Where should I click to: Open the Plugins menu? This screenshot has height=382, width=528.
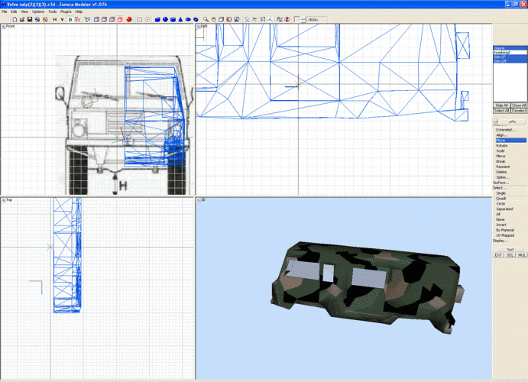pyautogui.click(x=66, y=11)
